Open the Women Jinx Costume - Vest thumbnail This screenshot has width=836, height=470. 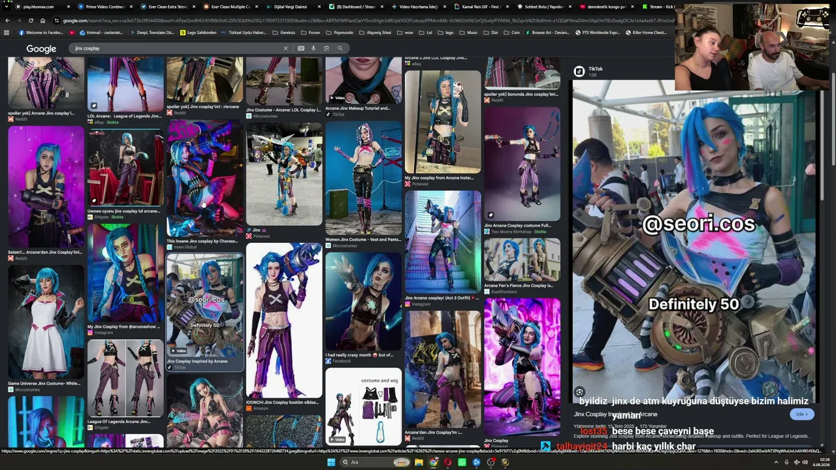(364, 178)
